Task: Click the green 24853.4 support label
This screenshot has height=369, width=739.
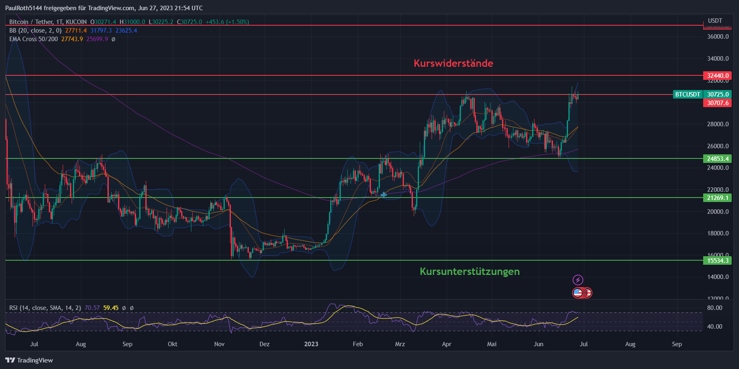Action: [717, 159]
